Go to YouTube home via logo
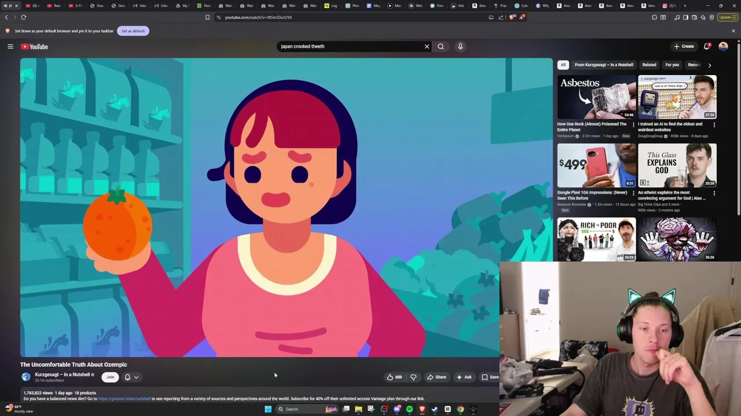Image resolution: width=741 pixels, height=416 pixels. click(x=34, y=46)
